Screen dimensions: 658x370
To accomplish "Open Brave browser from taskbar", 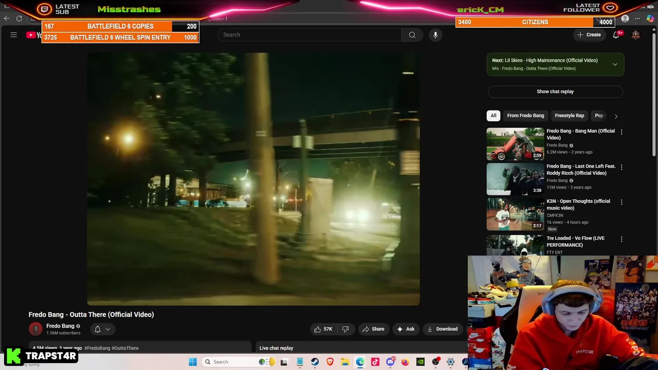I will (x=330, y=362).
